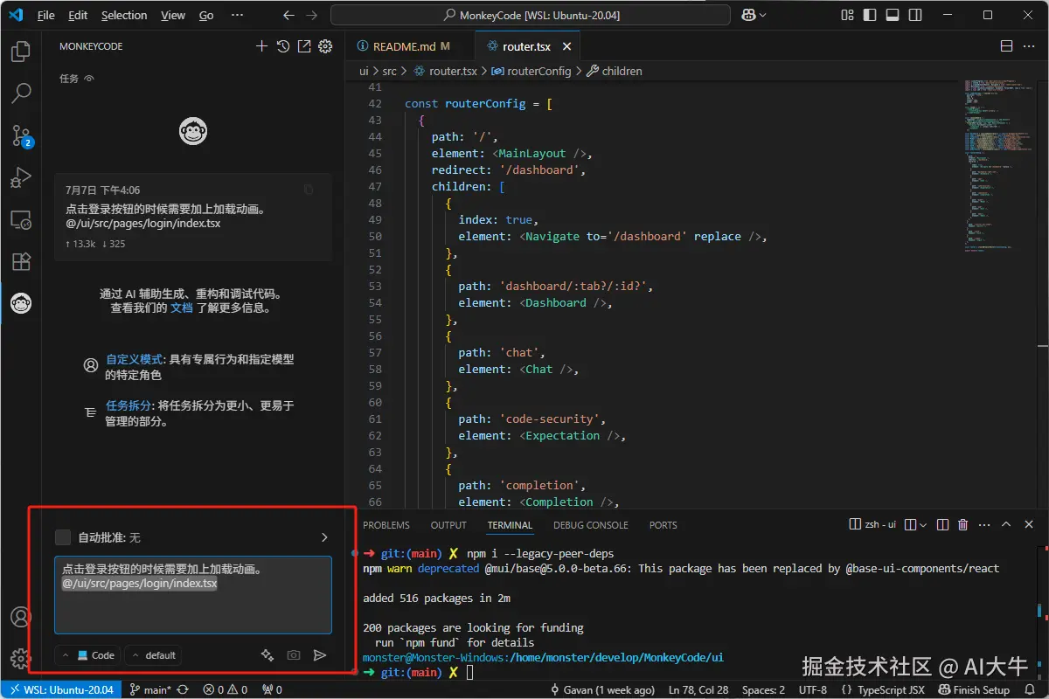Open the Edit menu
The width and height of the screenshot is (1049, 699).
(78, 15)
